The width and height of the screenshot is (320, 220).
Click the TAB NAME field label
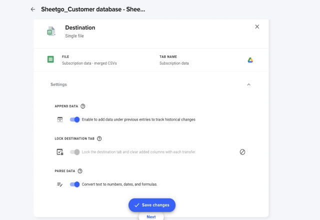pos(168,56)
